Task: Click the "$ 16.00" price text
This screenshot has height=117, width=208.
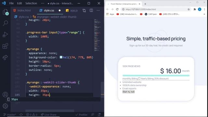Action: coord(170,71)
